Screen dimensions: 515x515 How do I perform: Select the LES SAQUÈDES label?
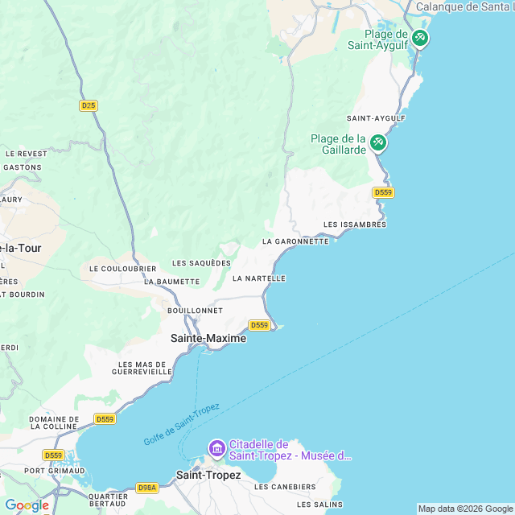pos(202,263)
